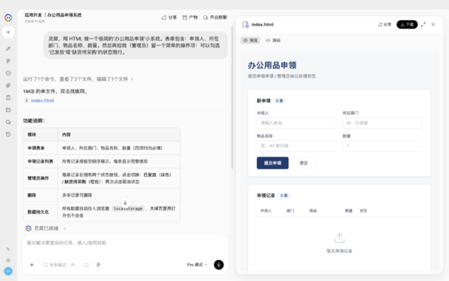Click the cloud icon in the composer
The image size is (449, 281).
[86, 265]
